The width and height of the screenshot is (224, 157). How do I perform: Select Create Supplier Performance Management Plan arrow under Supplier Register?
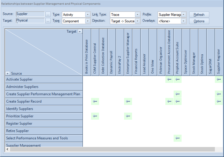(219, 94)
